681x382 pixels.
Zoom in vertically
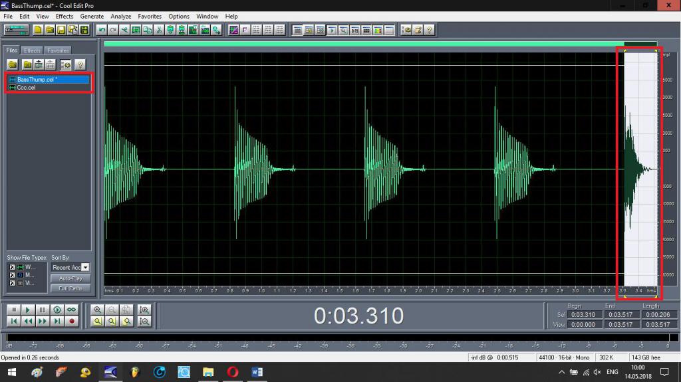point(144,310)
